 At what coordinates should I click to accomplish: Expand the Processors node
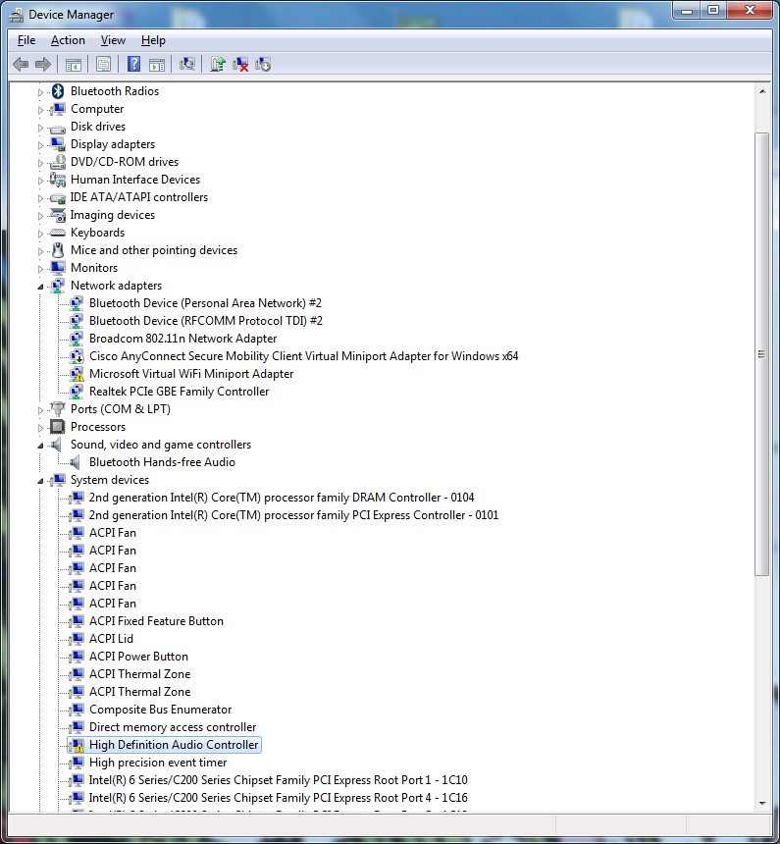click(40, 428)
